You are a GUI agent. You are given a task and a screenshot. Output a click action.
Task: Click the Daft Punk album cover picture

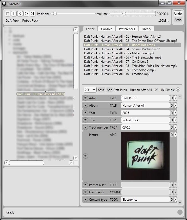tap(145, 156)
